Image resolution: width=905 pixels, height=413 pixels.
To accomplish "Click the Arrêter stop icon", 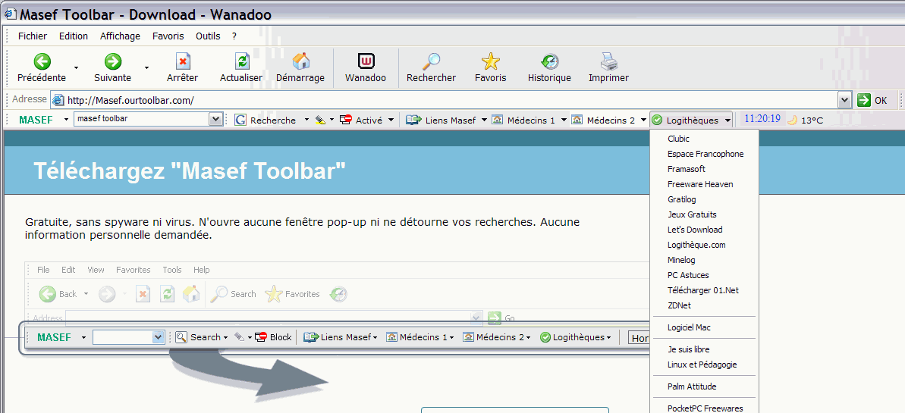I will pyautogui.click(x=182, y=61).
